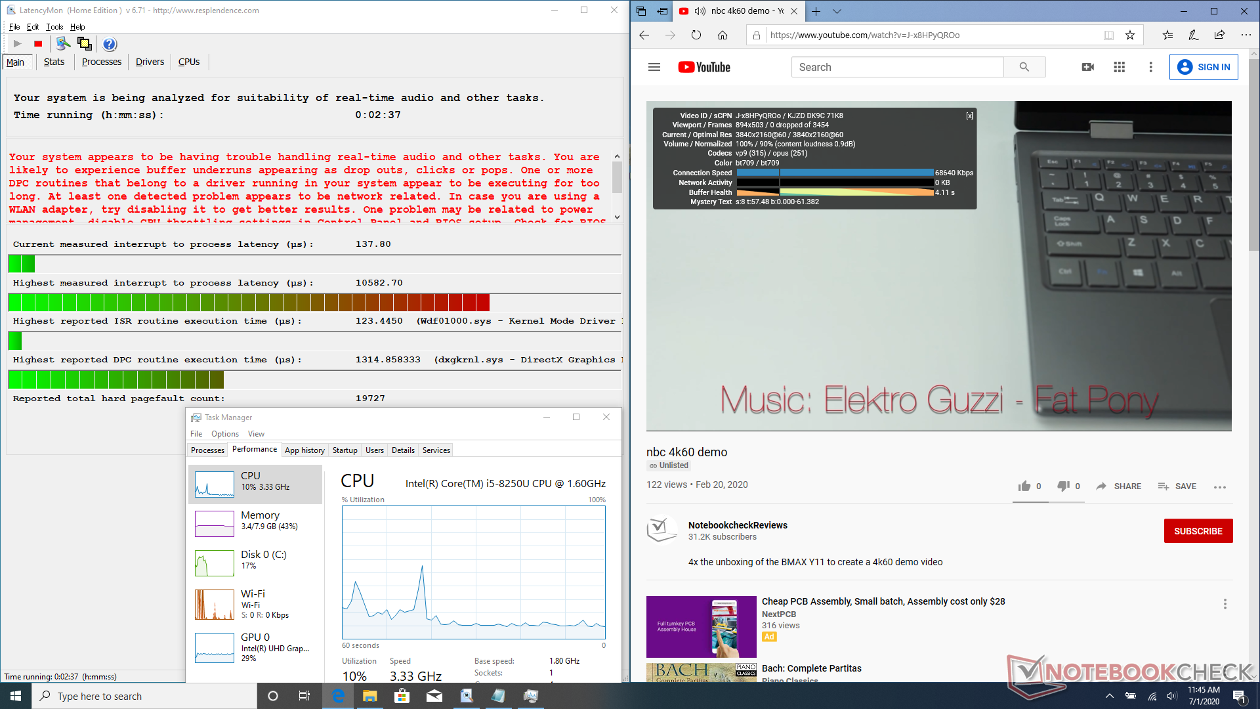1260x709 pixels.
Task: Open Windows Start menu
Action: pyautogui.click(x=16, y=696)
